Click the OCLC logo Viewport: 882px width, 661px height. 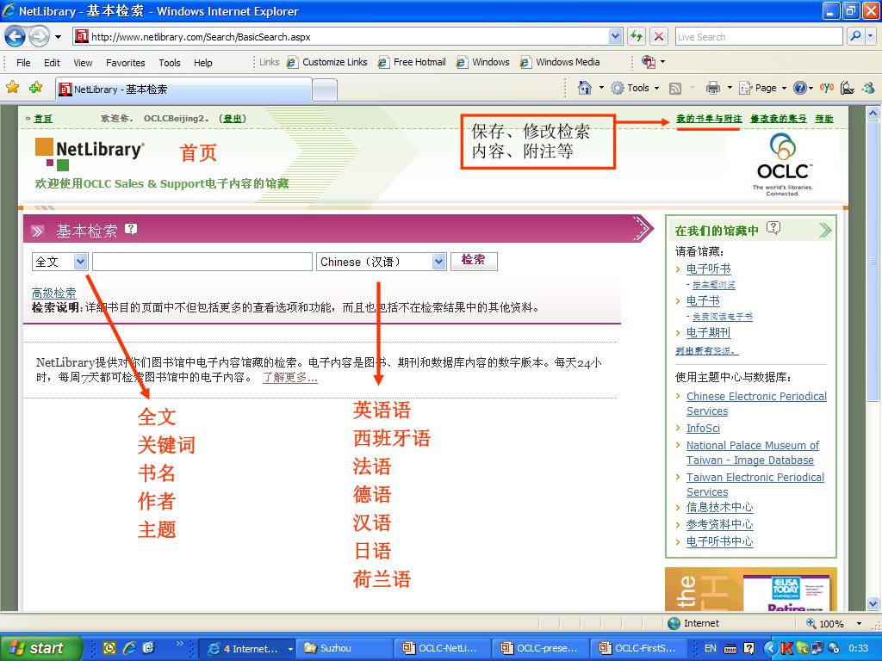tap(782, 164)
